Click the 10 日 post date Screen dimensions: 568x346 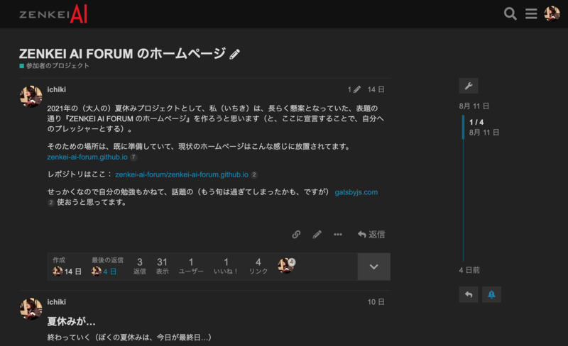(376, 302)
